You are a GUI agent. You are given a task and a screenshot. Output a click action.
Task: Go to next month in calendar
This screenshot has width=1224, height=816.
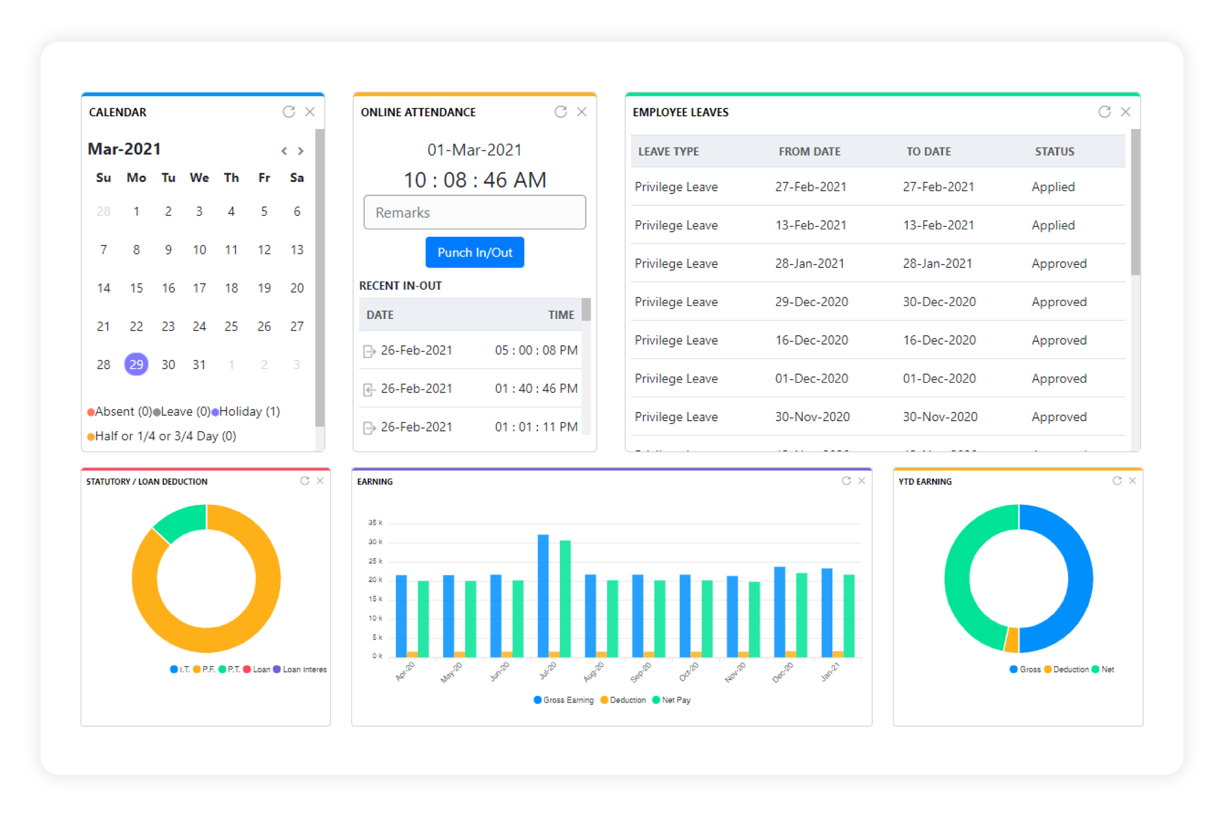300,151
